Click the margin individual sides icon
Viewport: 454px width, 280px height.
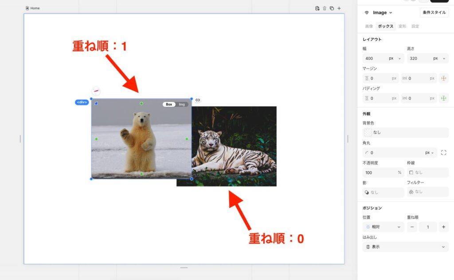pos(443,79)
